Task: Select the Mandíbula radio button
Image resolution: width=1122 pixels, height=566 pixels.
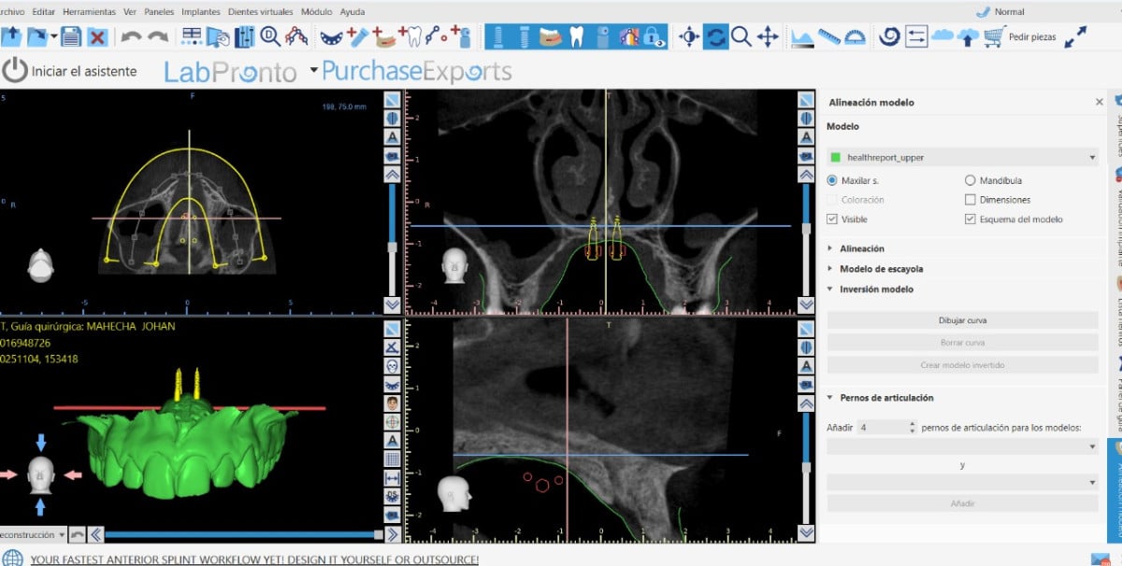Action: (x=970, y=180)
